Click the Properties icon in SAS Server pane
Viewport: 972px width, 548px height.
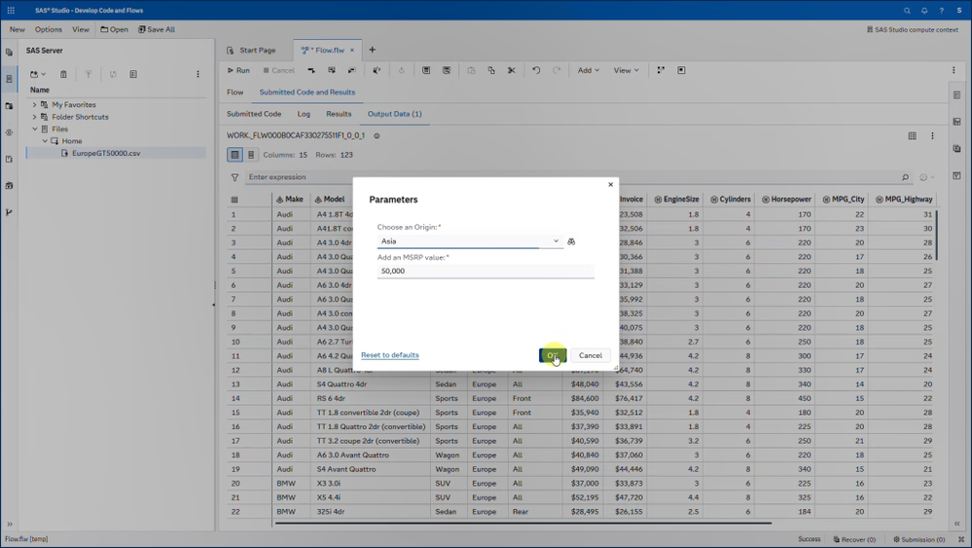pos(133,74)
